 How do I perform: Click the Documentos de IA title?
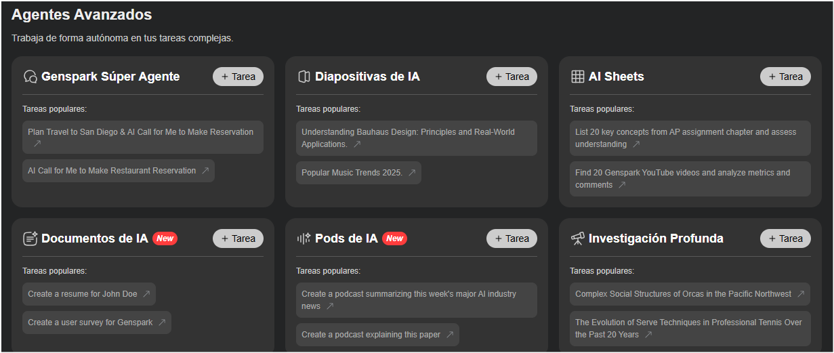(x=94, y=238)
